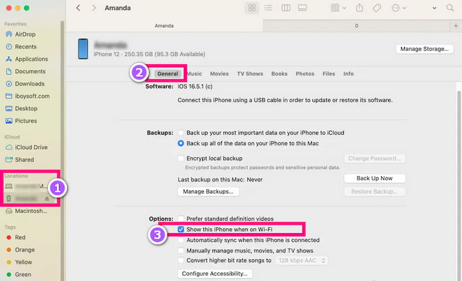Select the second Finder tab labeled 0
Image resolution: width=462 pixels, height=281 pixels.
point(356,26)
